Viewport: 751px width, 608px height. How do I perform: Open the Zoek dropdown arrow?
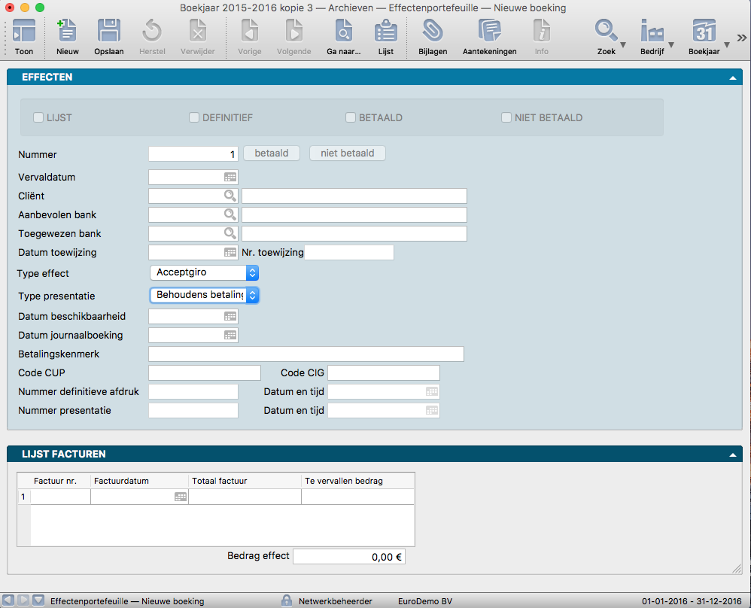tap(623, 44)
